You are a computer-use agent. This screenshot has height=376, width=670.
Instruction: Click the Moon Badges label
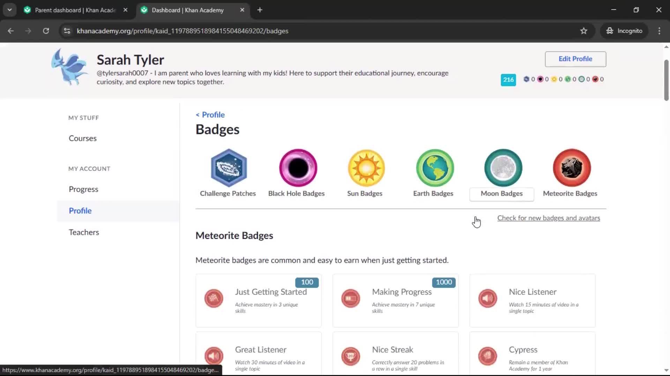click(501, 194)
